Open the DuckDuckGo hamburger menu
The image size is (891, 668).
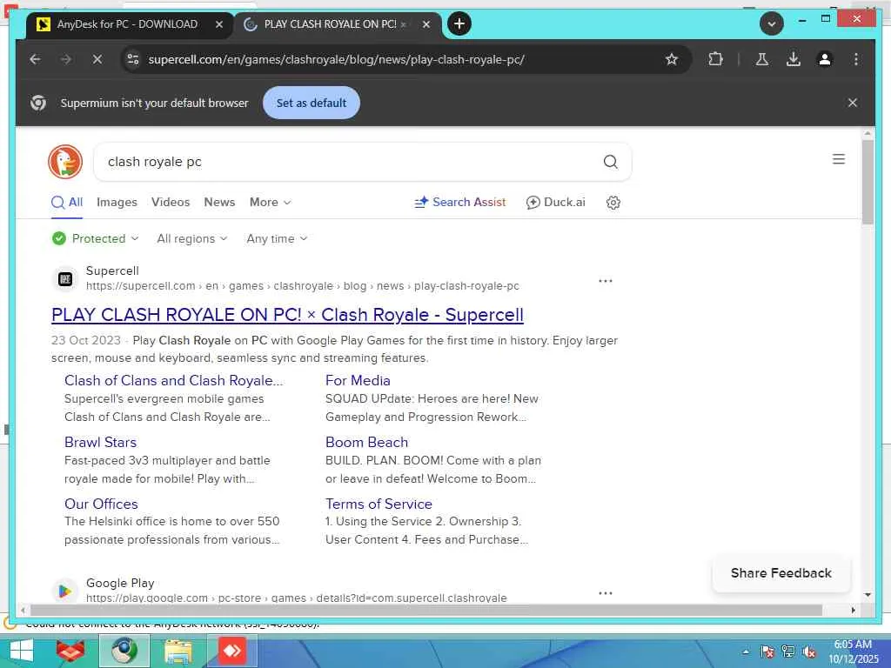839,159
